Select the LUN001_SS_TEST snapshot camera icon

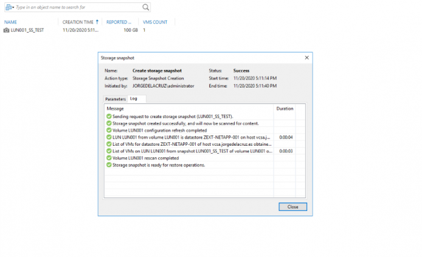[x=7, y=30]
